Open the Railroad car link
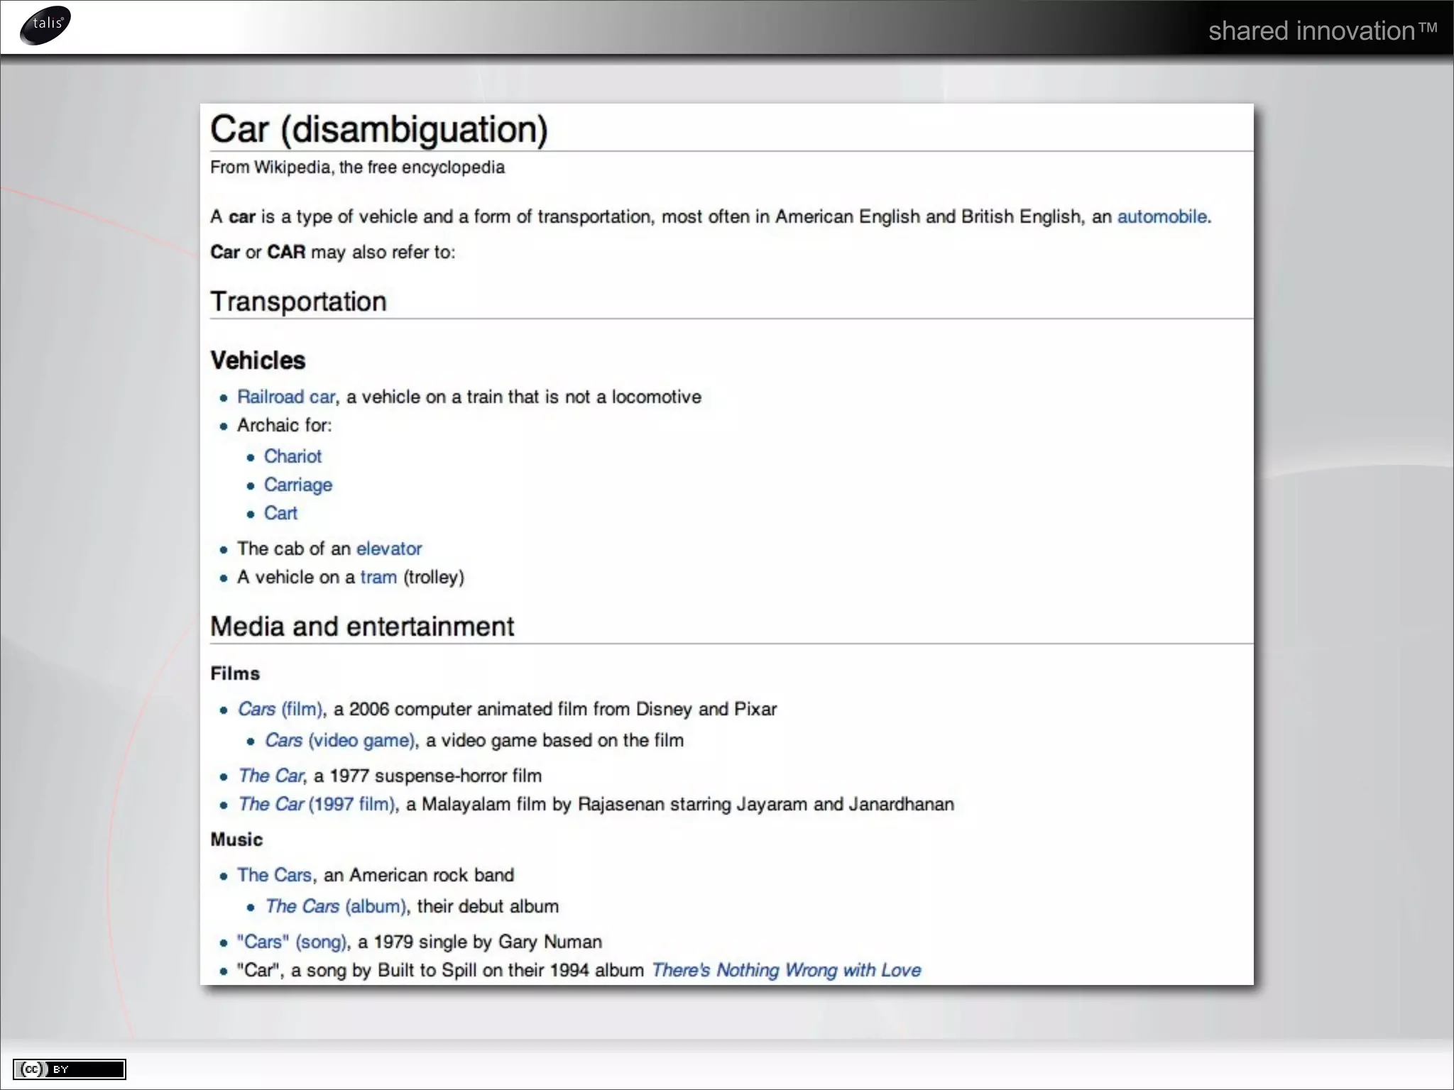 [286, 397]
